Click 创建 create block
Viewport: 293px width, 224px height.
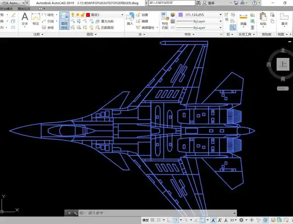click(142, 15)
